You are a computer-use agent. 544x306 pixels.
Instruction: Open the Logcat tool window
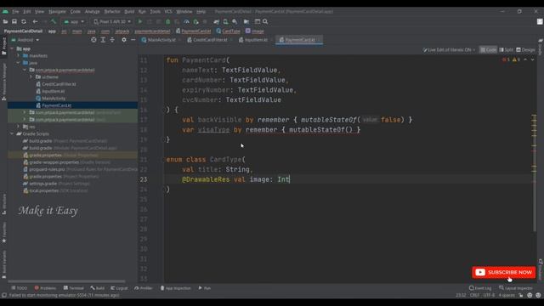click(119, 288)
